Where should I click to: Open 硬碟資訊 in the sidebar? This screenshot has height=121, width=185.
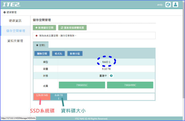[15, 21]
